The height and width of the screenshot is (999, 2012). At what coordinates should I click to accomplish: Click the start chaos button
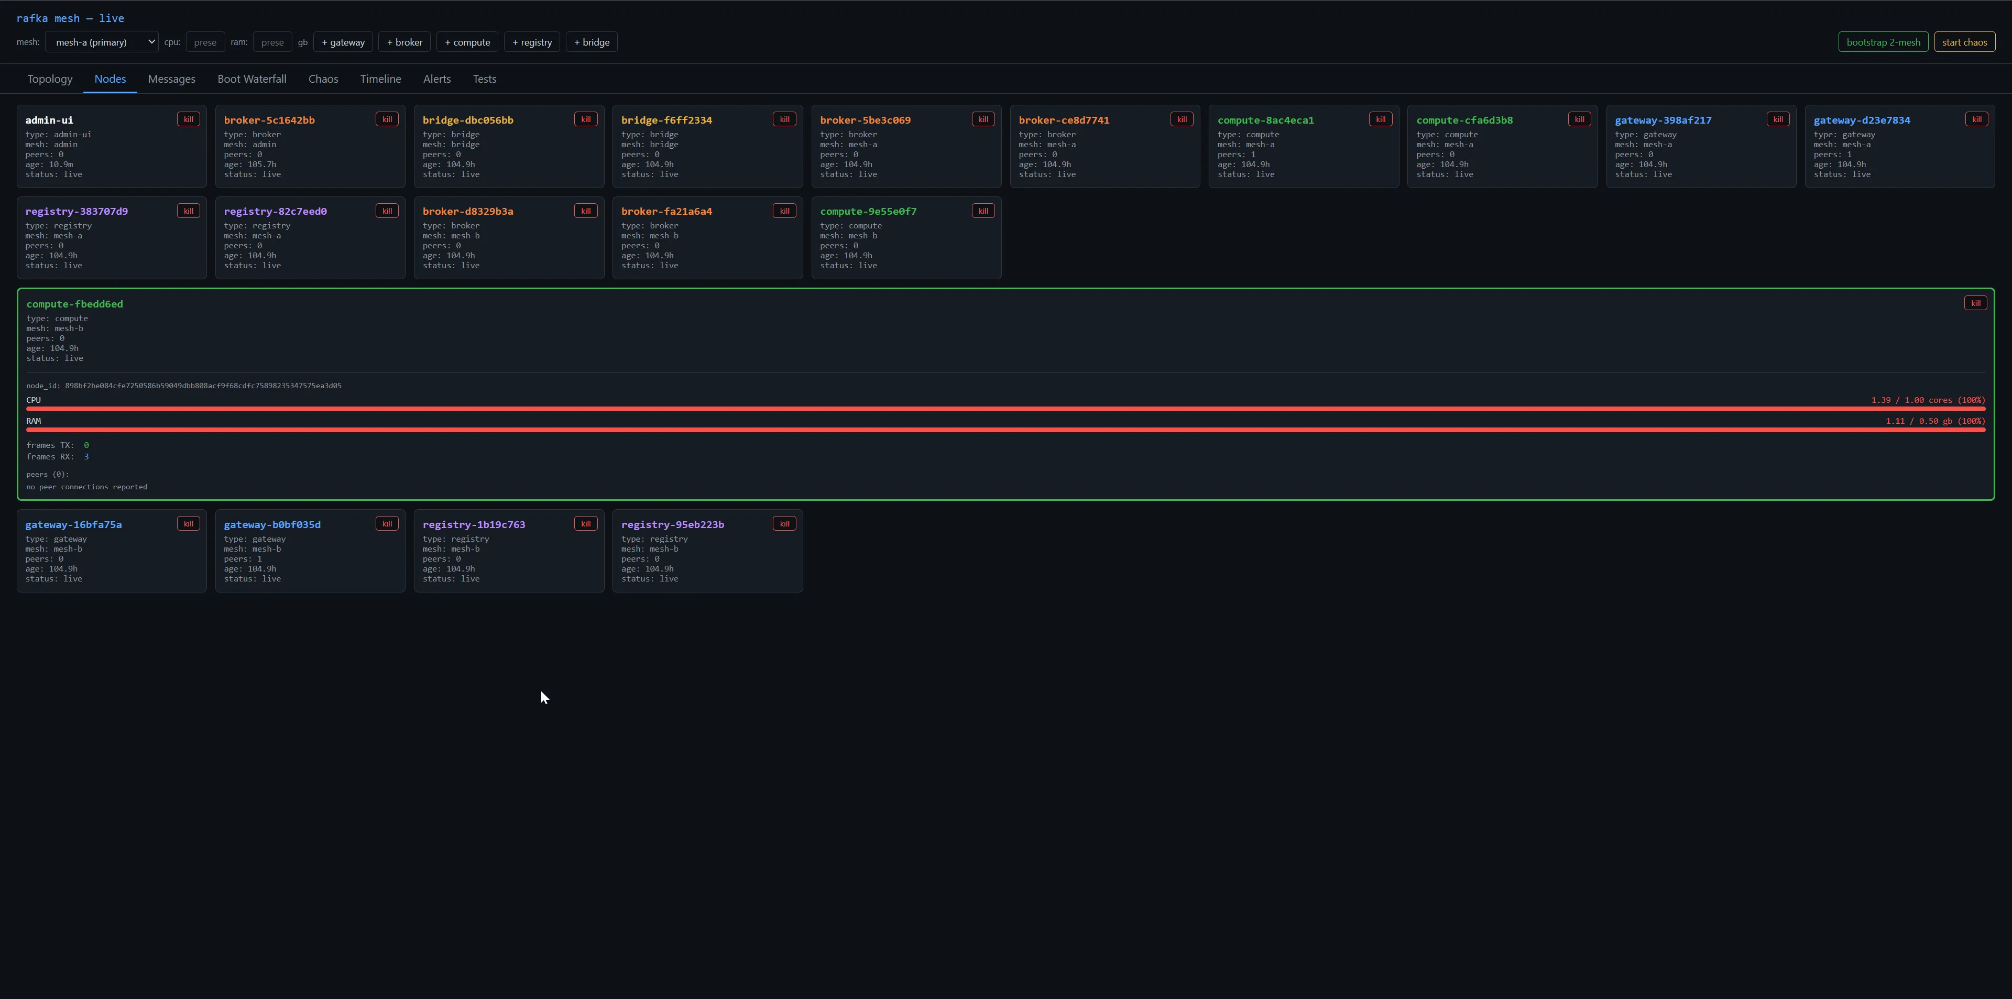(x=1964, y=42)
